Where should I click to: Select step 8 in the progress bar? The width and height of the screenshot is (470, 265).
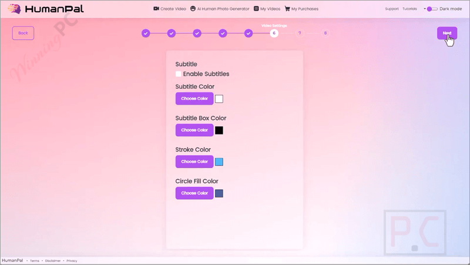pyautogui.click(x=325, y=33)
